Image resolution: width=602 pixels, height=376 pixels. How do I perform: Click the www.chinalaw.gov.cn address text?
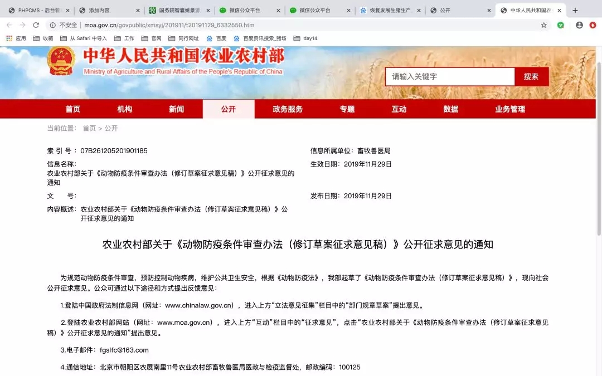tap(199, 305)
